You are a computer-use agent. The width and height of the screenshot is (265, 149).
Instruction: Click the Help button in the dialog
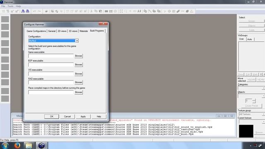[99, 116]
